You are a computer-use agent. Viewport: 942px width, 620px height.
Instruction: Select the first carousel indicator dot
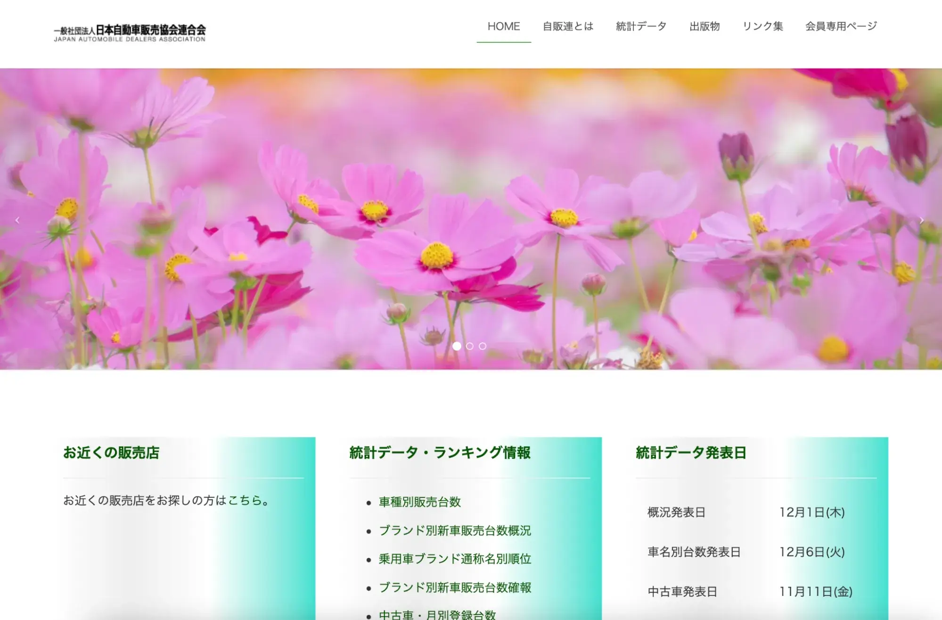point(457,346)
